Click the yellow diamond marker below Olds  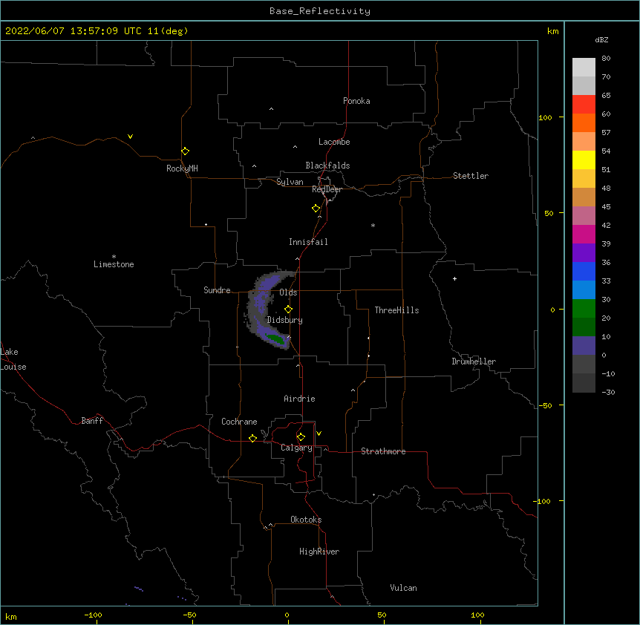[x=288, y=310]
